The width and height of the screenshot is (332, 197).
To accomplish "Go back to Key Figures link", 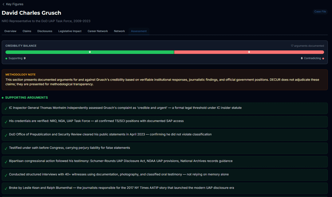I will pyautogui.click(x=14, y=4).
